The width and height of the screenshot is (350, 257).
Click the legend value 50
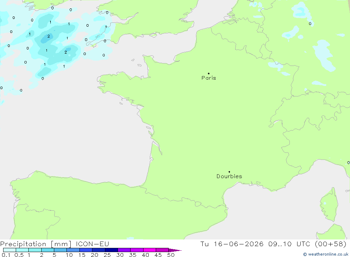point(171,255)
